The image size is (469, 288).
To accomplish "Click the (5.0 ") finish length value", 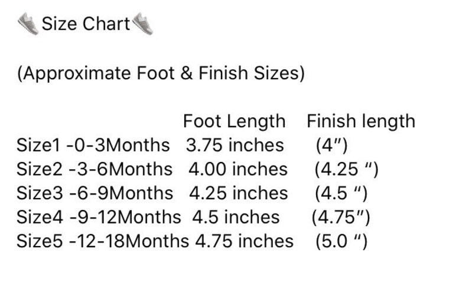I will point(341,242).
